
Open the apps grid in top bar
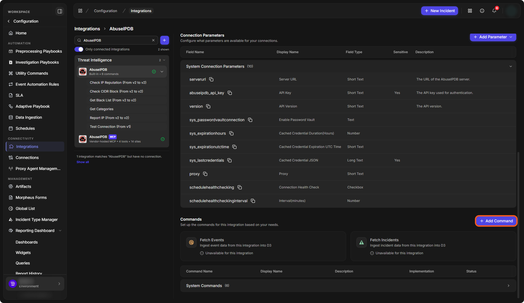(470, 11)
